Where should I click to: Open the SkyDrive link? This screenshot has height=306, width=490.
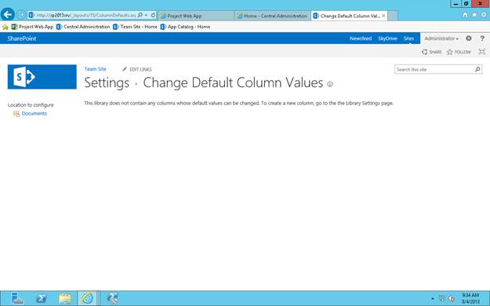pos(387,38)
